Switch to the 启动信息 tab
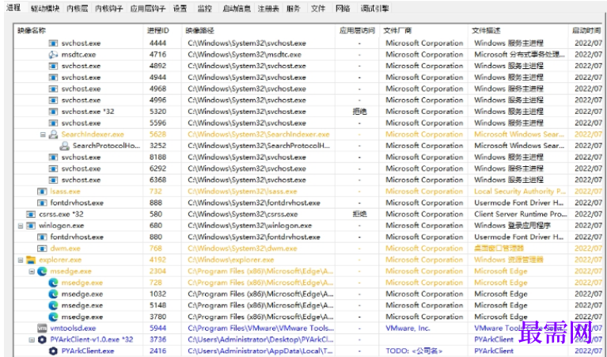Image resolution: width=607 pixels, height=357 pixels. (x=237, y=8)
